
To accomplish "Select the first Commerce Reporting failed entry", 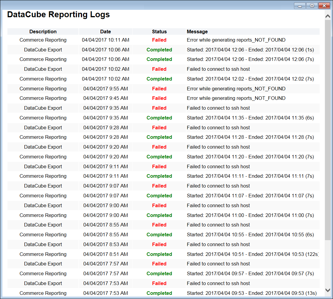I will coord(43,40).
